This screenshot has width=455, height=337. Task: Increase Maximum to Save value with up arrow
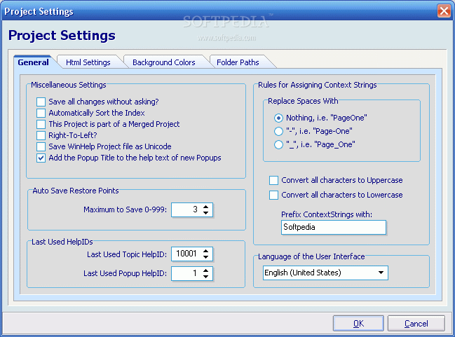point(205,207)
